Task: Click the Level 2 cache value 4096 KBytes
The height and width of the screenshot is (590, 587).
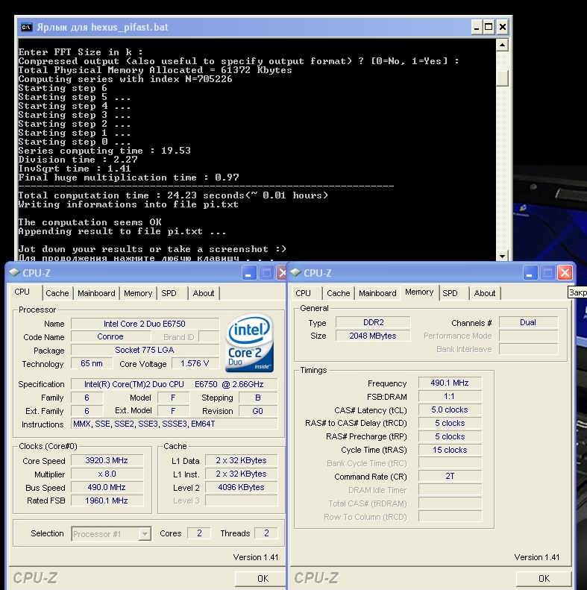Action: click(241, 487)
